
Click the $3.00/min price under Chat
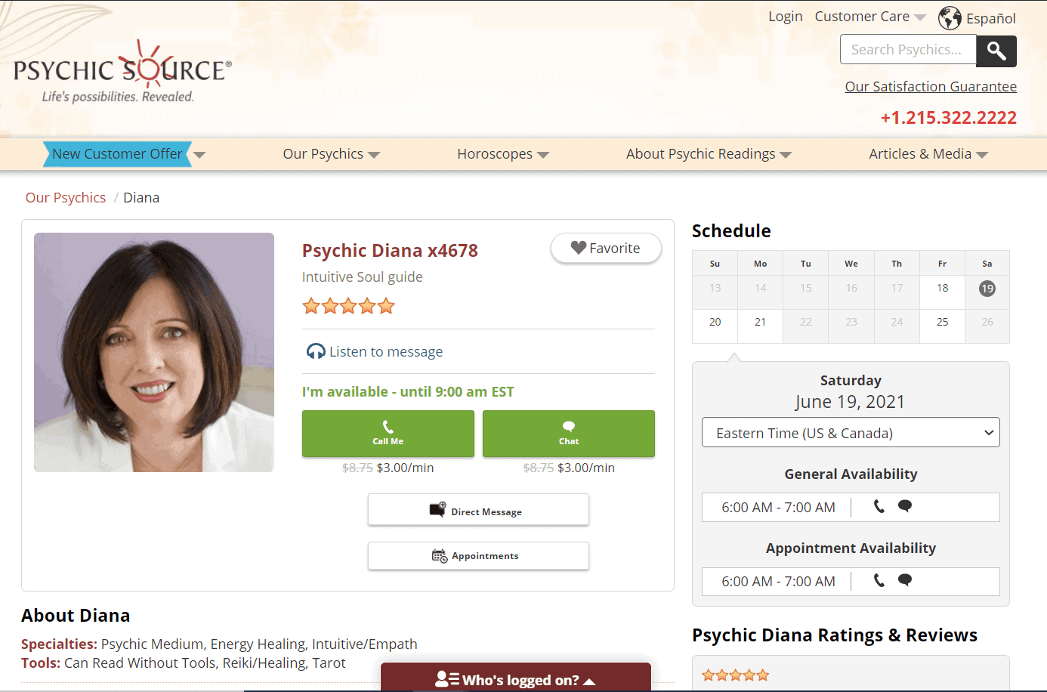tap(586, 468)
